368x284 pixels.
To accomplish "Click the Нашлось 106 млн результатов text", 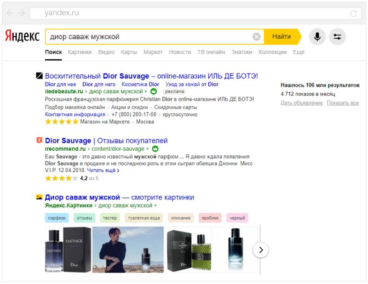I will (320, 85).
